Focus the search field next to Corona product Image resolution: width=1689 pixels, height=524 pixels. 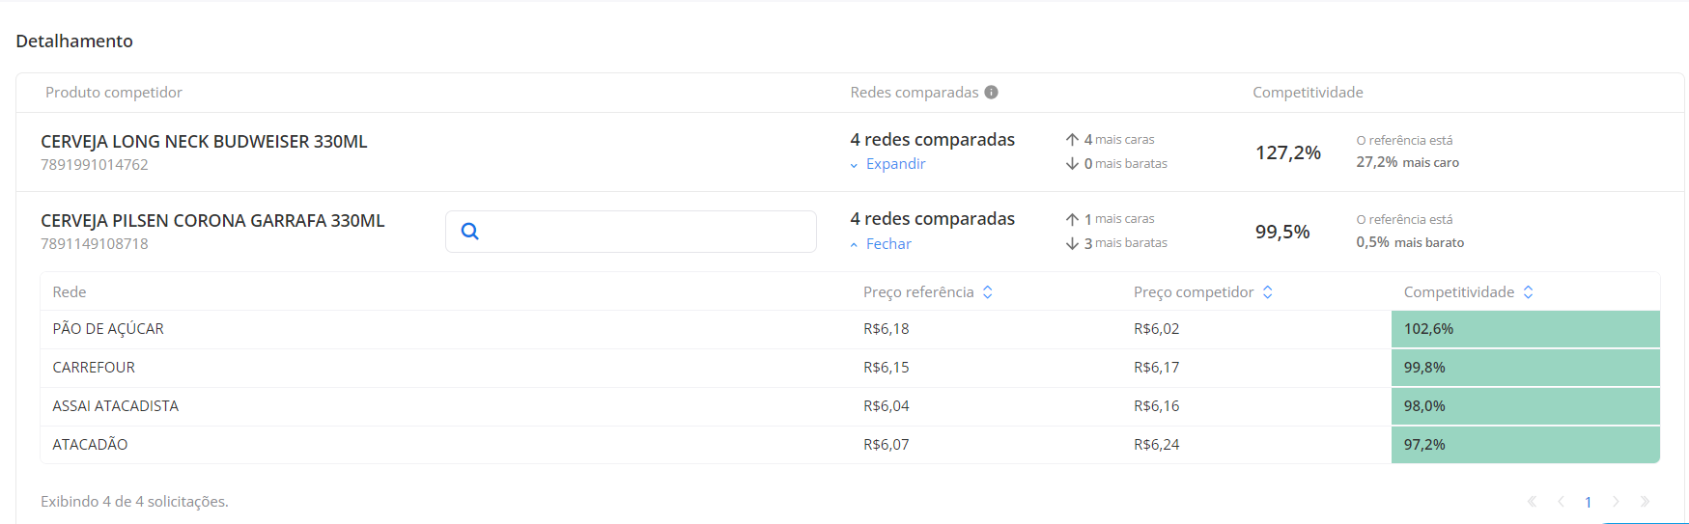[631, 232]
